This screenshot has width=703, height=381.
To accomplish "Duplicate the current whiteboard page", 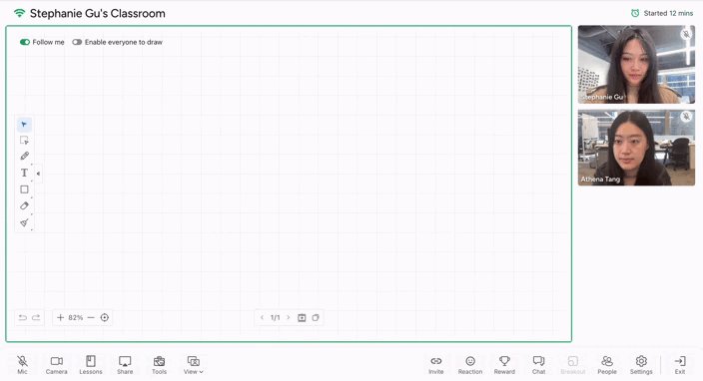I will click(316, 317).
